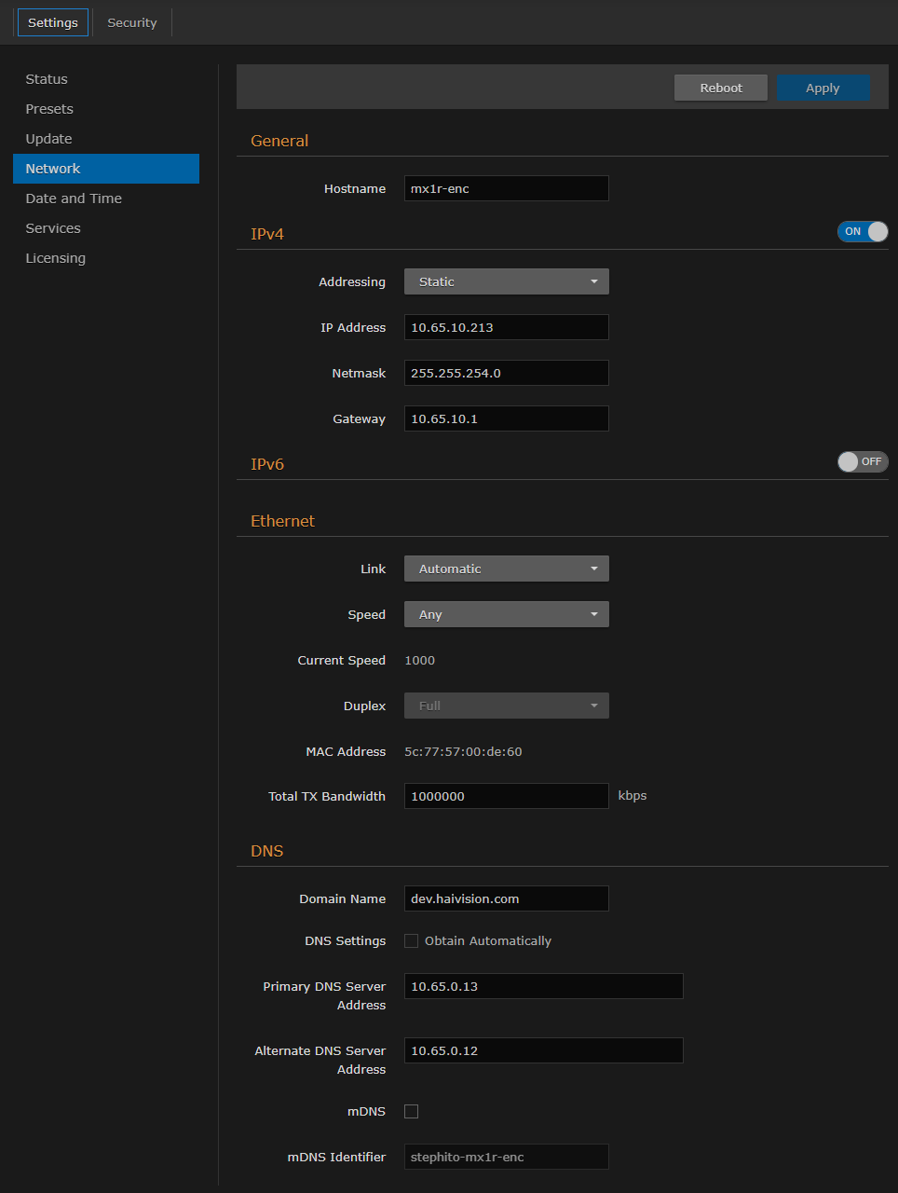Open the Speed dropdown showing Any
898x1193 pixels.
(506, 614)
